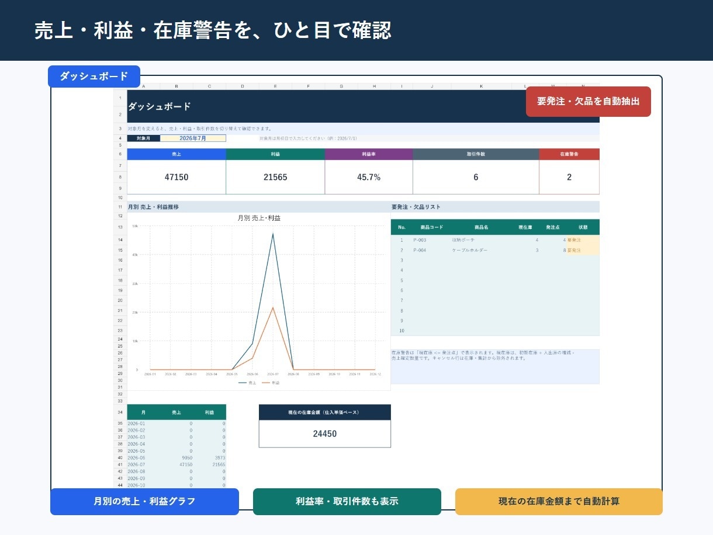Select the 利益 KPI value 21565 card
The image size is (713, 535).
(x=275, y=177)
